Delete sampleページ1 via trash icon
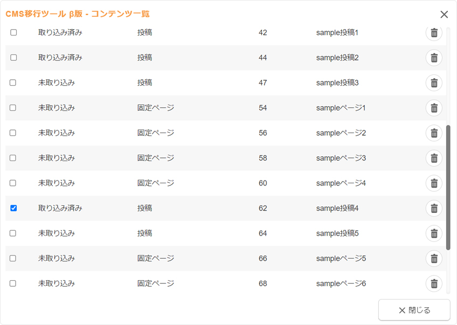 pos(434,108)
